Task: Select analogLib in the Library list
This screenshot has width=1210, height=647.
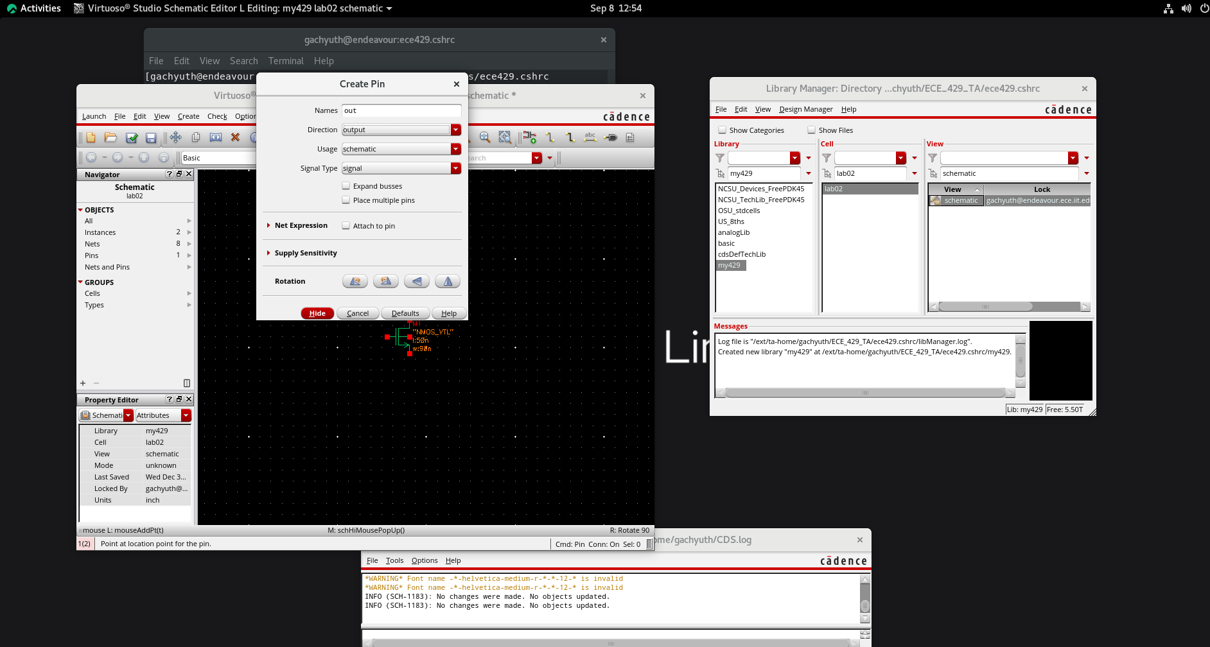Action: coord(734,232)
